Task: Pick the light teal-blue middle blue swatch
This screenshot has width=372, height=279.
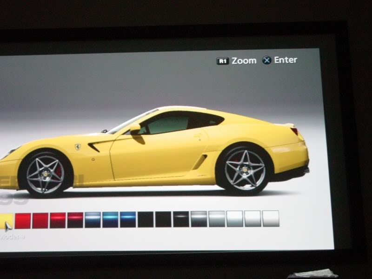Action: [x=110, y=219]
